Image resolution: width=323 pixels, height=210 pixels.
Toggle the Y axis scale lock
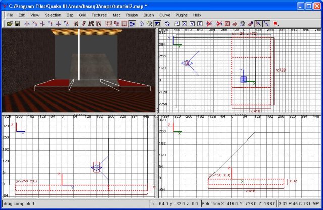(x=192, y=24)
